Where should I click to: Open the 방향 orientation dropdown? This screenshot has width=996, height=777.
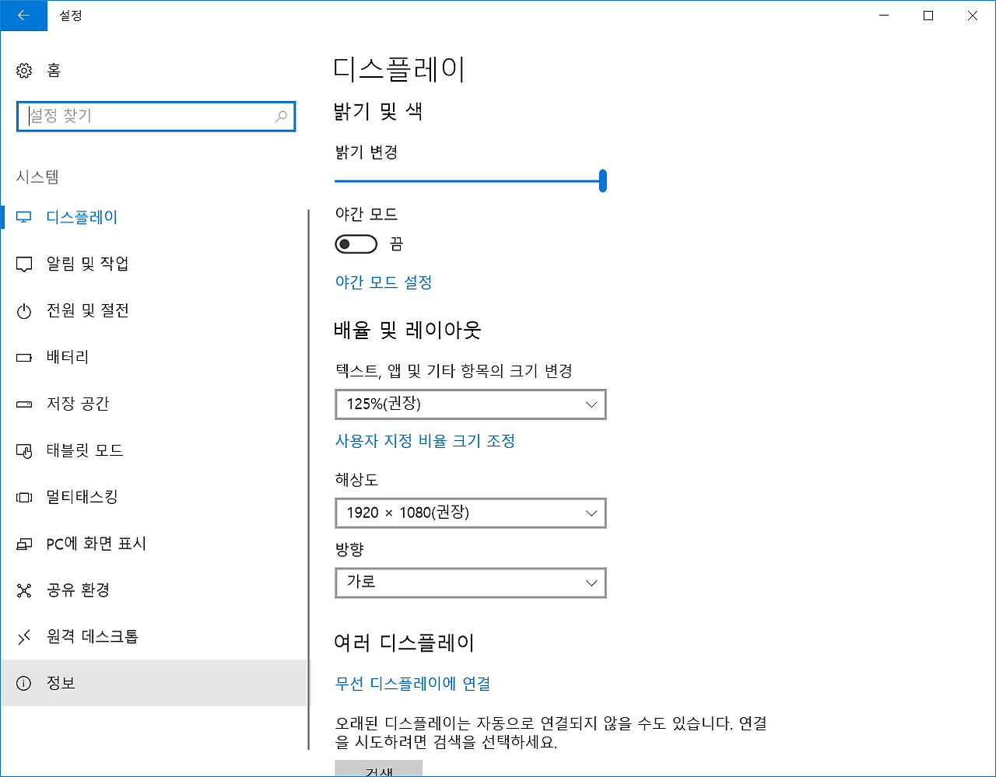point(470,583)
